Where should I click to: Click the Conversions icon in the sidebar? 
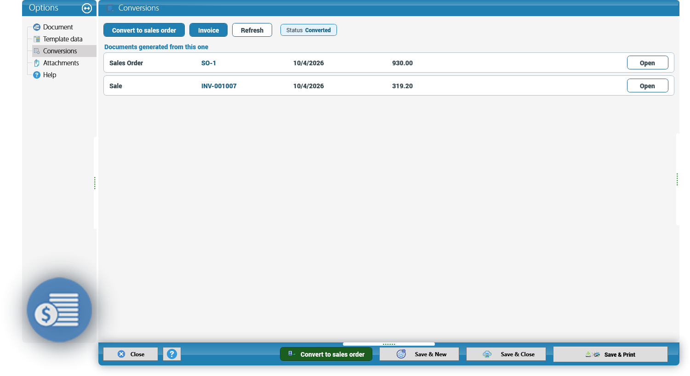pos(37,51)
